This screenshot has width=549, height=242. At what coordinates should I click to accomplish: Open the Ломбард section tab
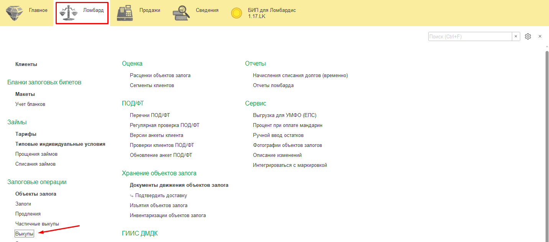pyautogui.click(x=81, y=13)
